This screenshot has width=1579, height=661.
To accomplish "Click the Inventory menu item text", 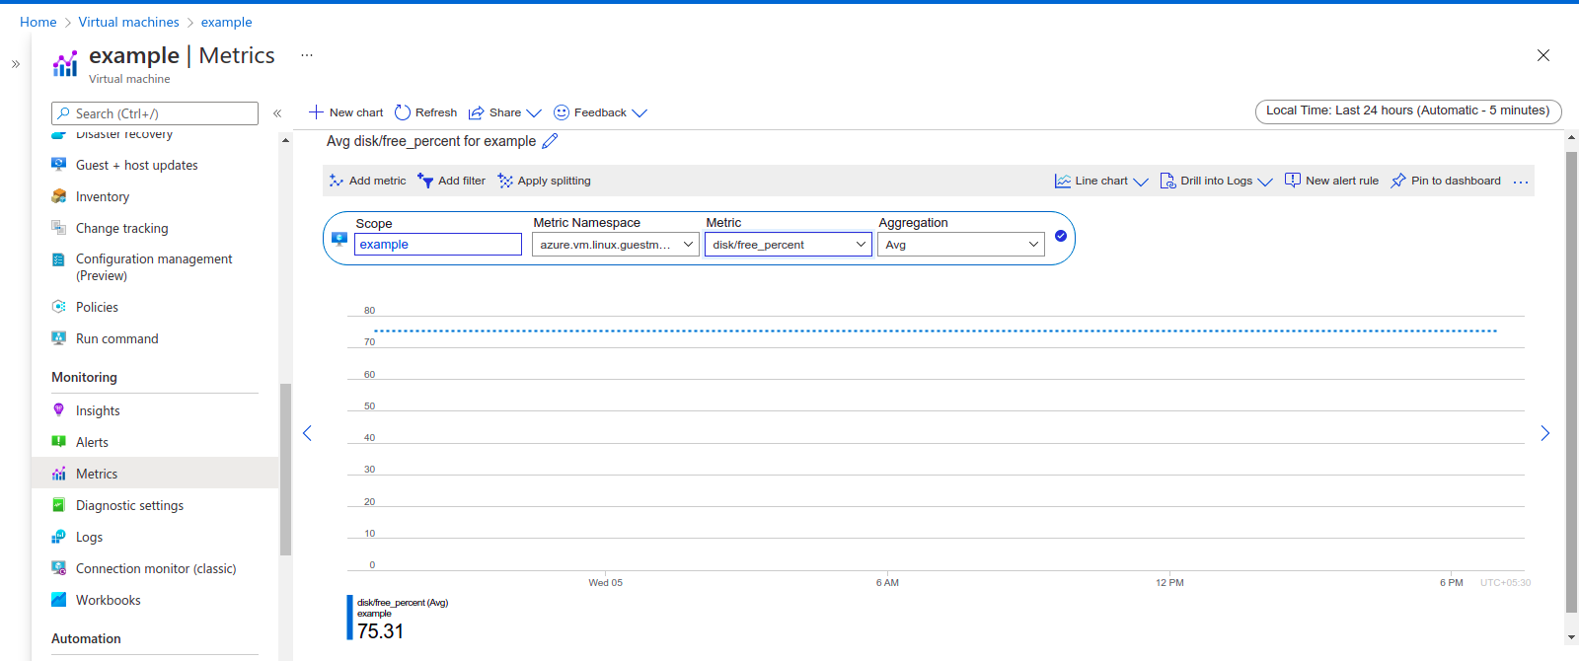I will tap(103, 197).
